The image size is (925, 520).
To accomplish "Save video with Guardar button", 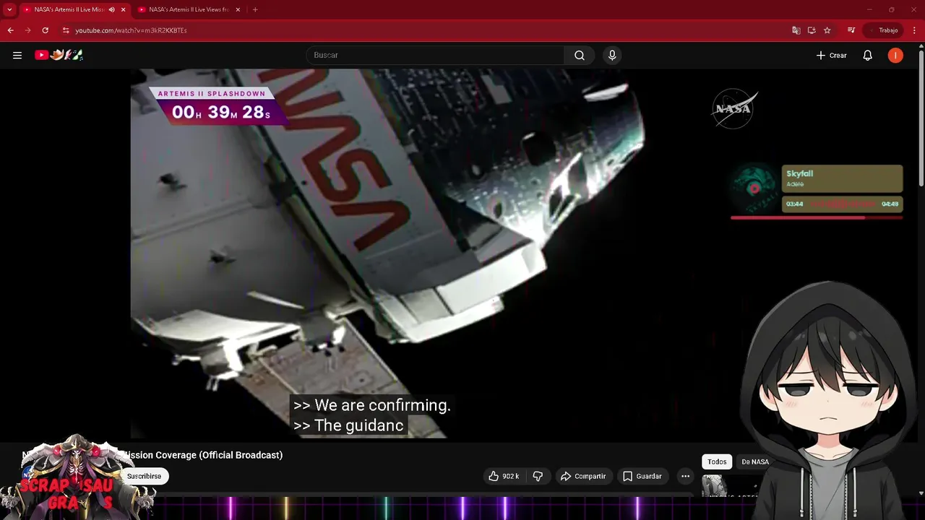I will tap(642, 476).
